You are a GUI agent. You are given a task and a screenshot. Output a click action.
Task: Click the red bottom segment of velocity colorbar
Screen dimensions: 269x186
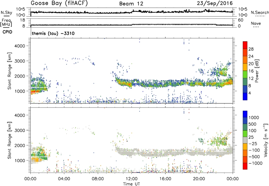coord(245,166)
